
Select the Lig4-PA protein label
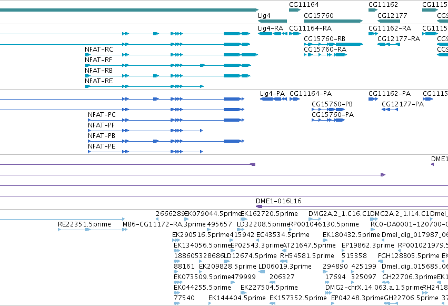272,94
